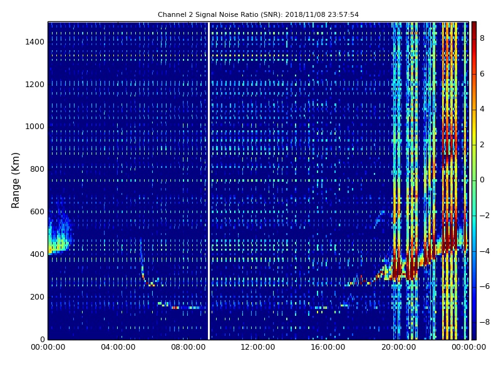The image size is (501, 376).
Task: Click the 16:00:00 time axis label
Action: coord(328,347)
